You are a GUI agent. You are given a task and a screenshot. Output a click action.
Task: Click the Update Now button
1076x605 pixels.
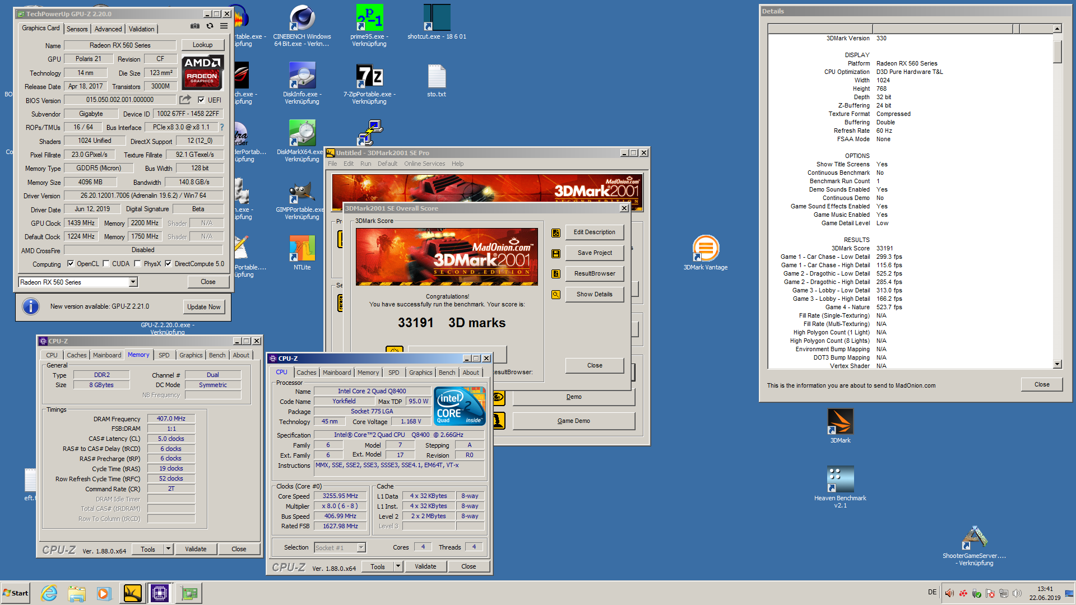pos(204,307)
